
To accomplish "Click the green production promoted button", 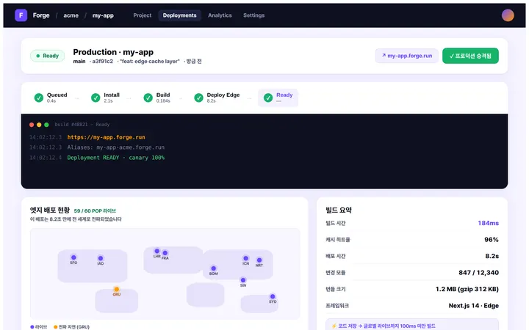I will [x=470, y=56].
